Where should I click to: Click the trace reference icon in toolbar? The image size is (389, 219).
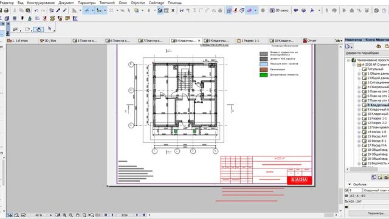pos(229,10)
